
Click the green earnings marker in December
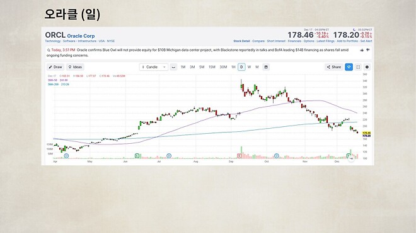point(349,156)
